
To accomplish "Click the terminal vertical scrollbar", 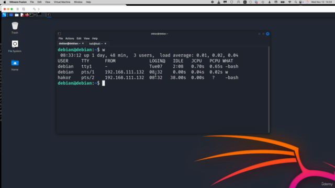I will click(269, 89).
